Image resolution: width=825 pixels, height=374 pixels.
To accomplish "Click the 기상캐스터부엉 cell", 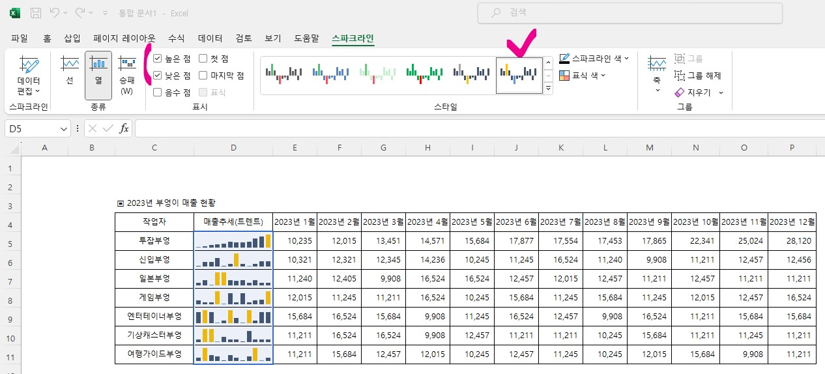I will pyautogui.click(x=154, y=336).
